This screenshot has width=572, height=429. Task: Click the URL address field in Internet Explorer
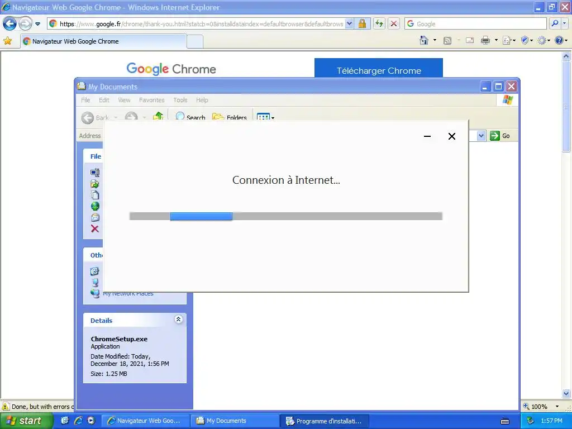coord(201,23)
